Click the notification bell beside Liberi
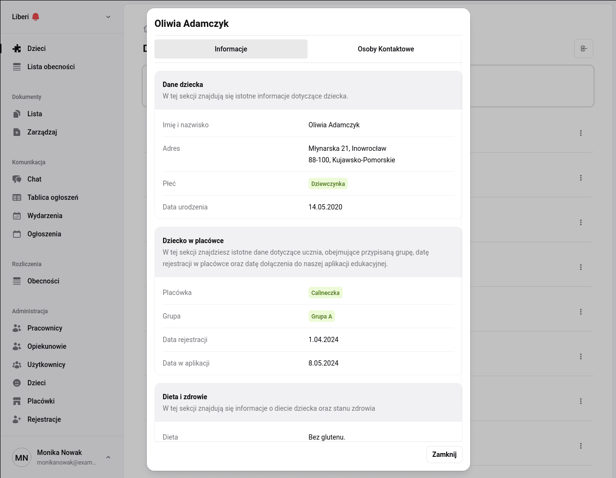The height and width of the screenshot is (478, 616). (36, 17)
